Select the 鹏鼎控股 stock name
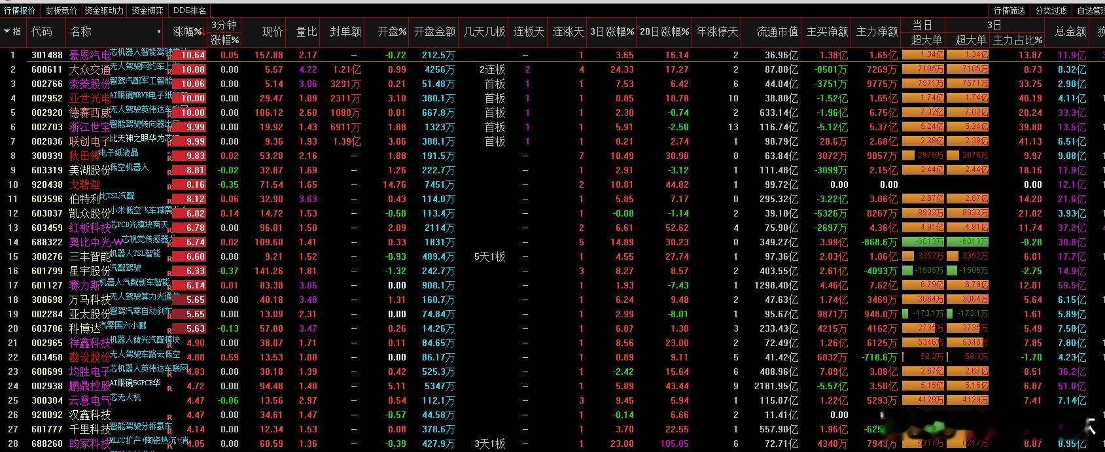 pos(90,386)
